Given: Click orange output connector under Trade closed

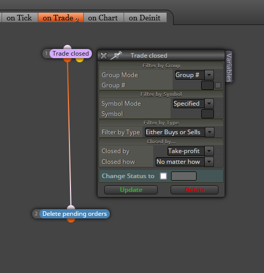Looking at the screenshot, I should 67,60.
